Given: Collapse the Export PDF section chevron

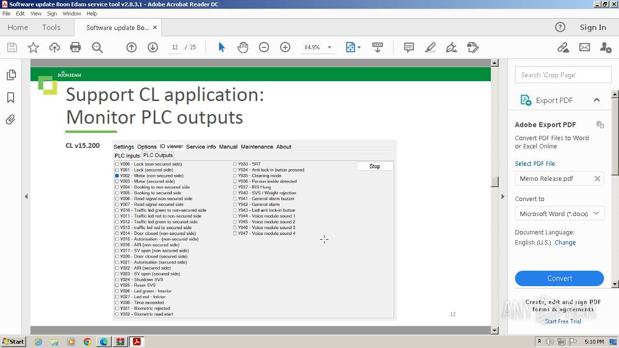Looking at the screenshot, I should tap(597, 100).
